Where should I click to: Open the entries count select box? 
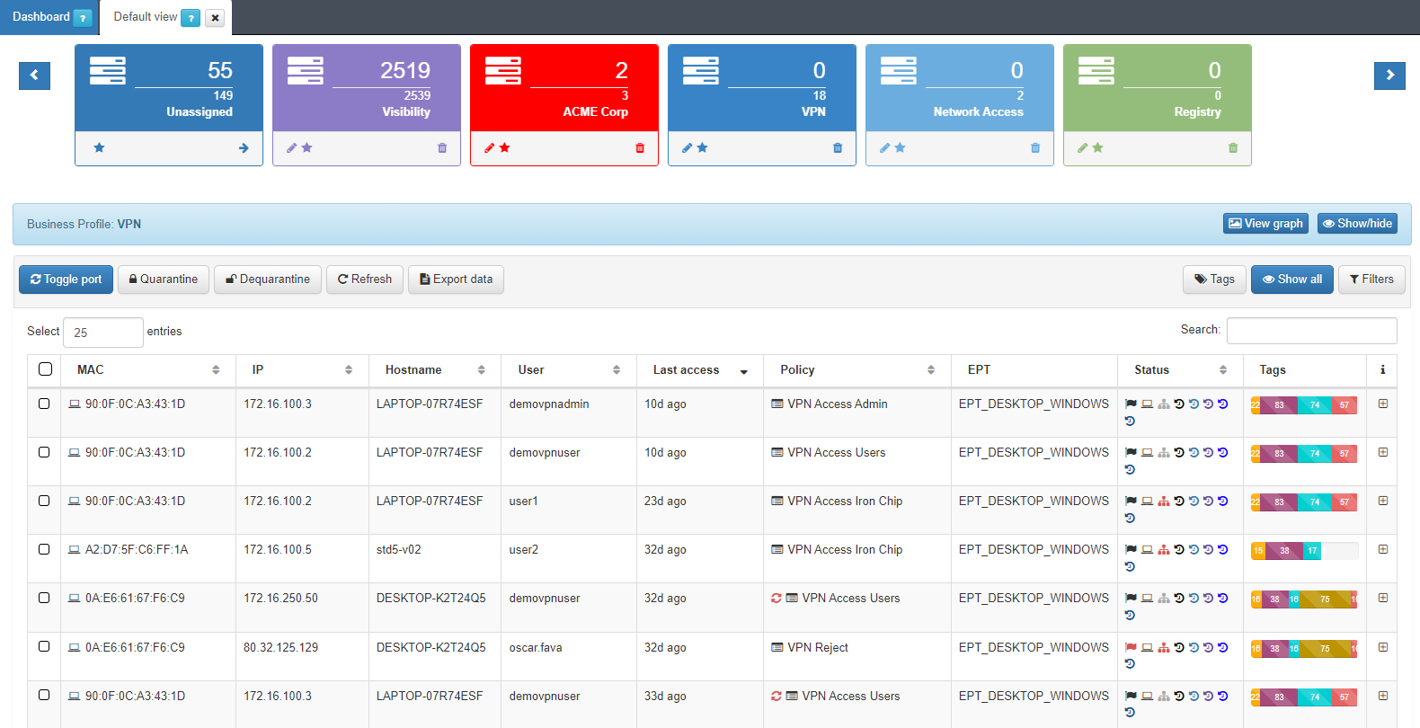pyautogui.click(x=103, y=333)
